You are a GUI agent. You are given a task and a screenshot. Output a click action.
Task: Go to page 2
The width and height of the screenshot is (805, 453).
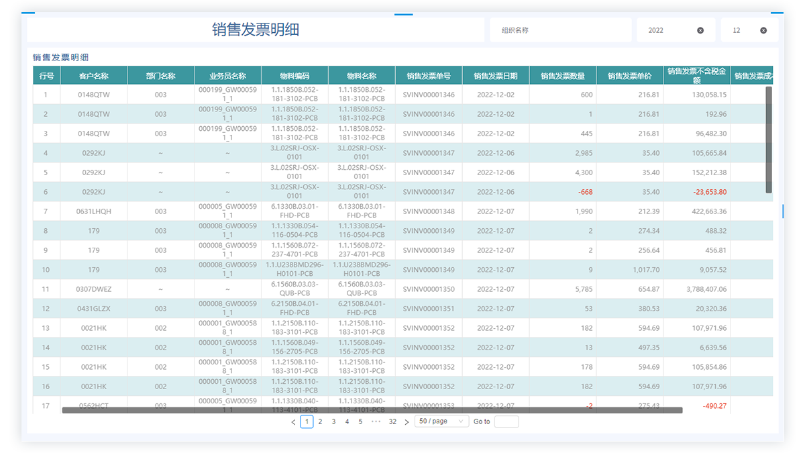click(320, 421)
